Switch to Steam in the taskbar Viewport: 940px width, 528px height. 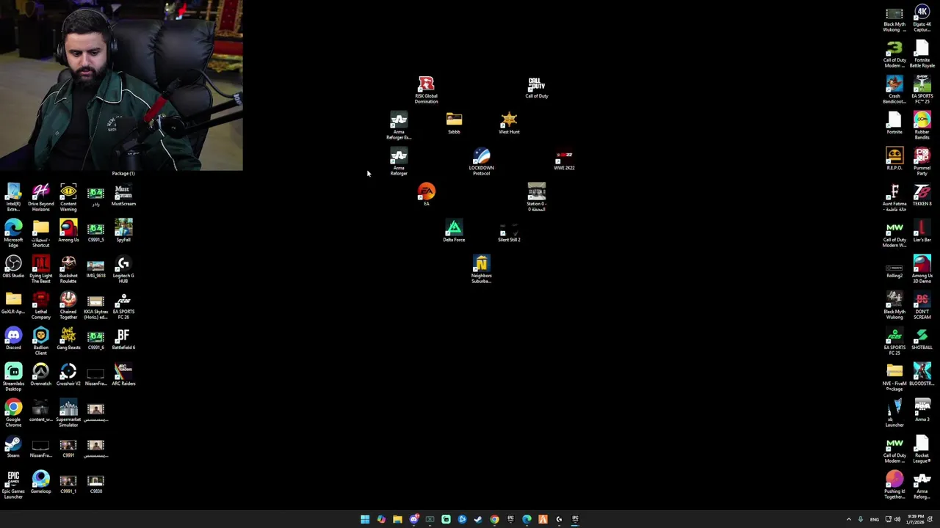click(478, 519)
